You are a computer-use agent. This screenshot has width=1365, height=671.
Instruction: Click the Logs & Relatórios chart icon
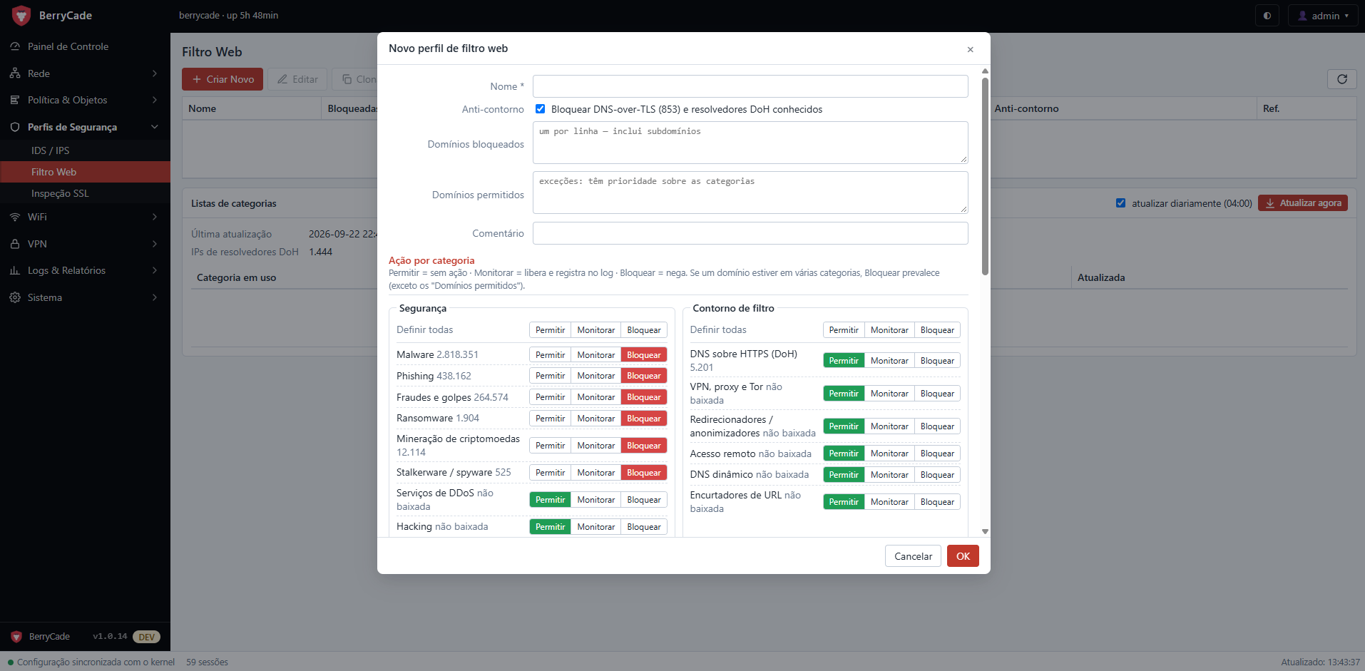[x=15, y=270]
